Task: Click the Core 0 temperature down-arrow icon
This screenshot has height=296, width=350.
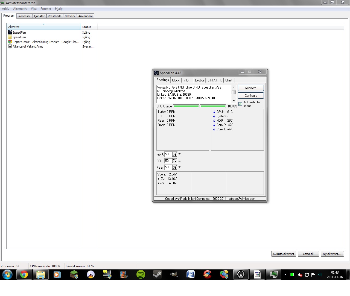Action: click(214, 125)
